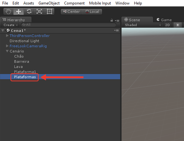Image resolution: width=184 pixels, height=141 pixels.
Task: Click the Hierarchy search field
Action: point(69,25)
